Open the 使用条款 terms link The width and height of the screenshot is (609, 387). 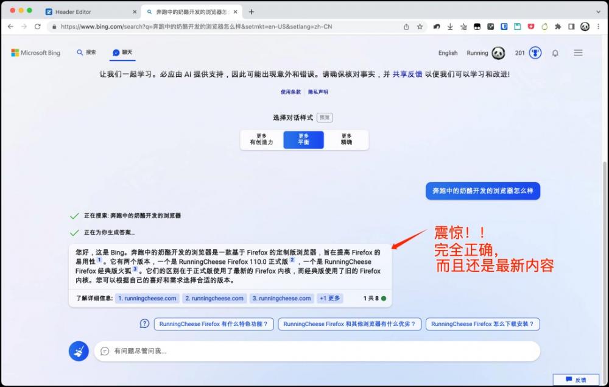click(290, 92)
